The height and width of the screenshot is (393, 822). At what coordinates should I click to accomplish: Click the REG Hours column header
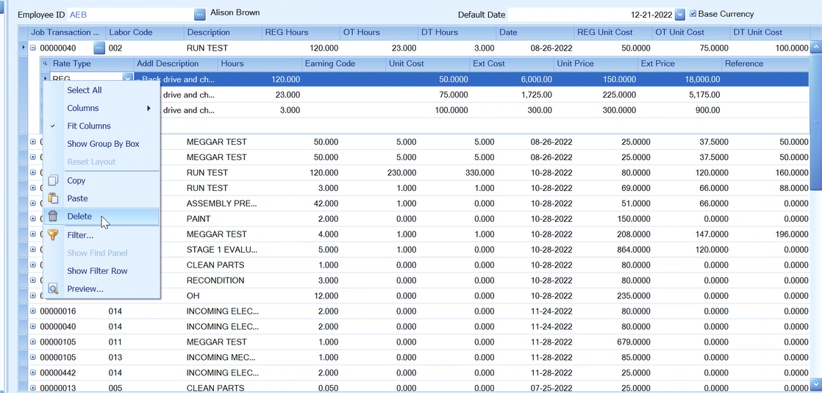[x=301, y=32]
